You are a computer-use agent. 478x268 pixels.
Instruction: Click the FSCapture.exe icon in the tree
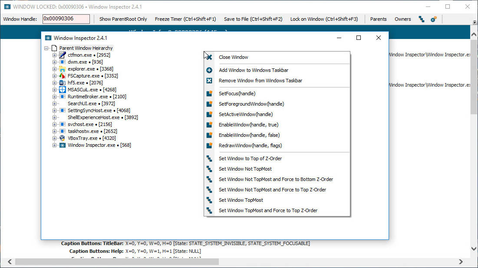click(63, 76)
